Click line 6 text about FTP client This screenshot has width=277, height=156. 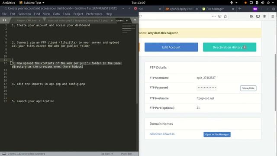65,42
